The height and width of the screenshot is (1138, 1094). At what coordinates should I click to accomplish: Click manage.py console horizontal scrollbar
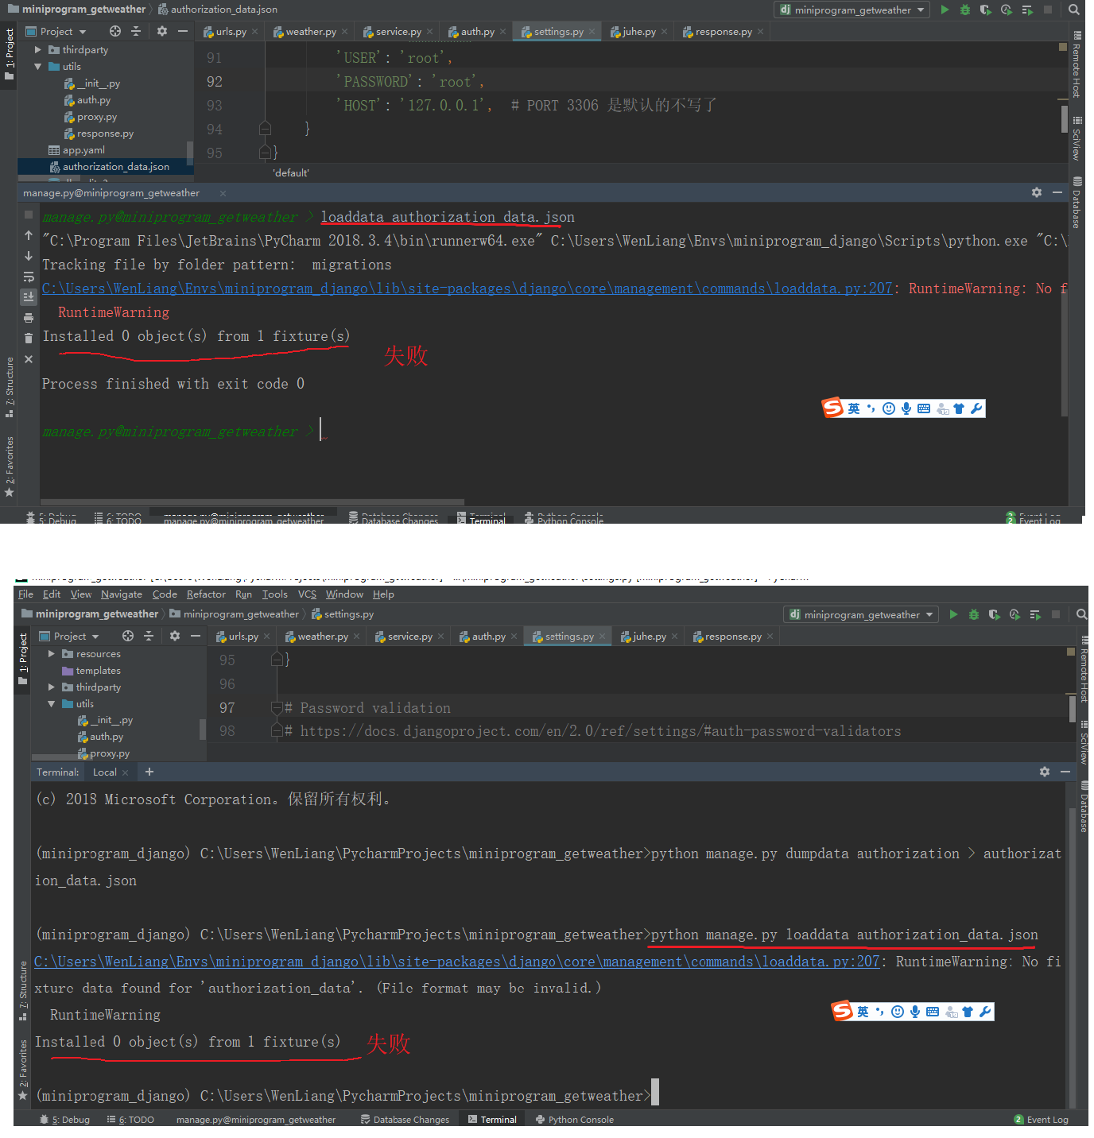pos(252,502)
